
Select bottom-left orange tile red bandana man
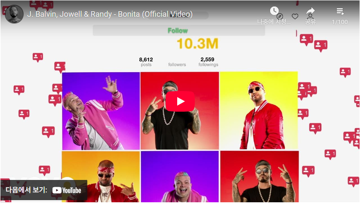point(101,177)
